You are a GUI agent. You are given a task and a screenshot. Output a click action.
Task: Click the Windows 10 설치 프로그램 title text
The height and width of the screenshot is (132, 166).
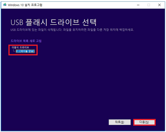pos(25,5)
